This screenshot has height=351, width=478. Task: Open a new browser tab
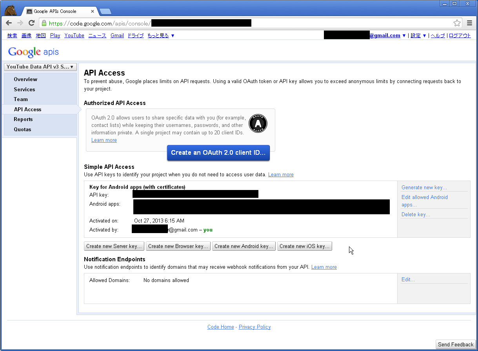click(x=105, y=11)
